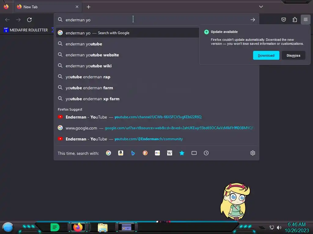Open the green notes app in taskbar
Viewport: 313px width, 234px height.
click(55, 227)
